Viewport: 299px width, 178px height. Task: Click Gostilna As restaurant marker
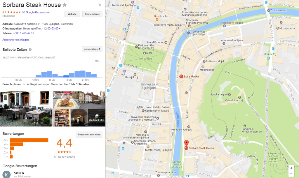(x=157, y=20)
